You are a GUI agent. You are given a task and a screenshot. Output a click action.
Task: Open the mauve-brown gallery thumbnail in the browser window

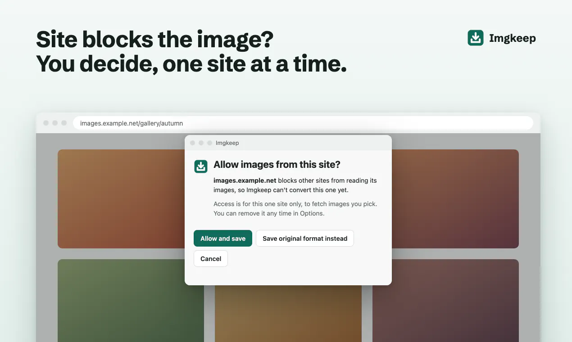point(445,301)
